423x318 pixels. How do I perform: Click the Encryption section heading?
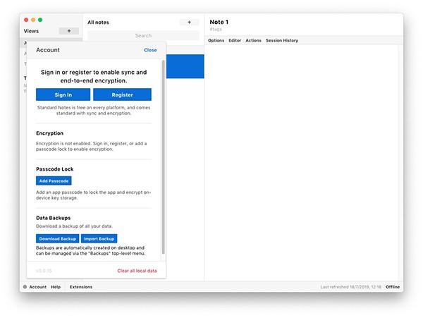(49, 133)
